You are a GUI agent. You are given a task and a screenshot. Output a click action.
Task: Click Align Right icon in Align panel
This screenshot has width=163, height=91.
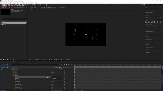(x=152, y=22)
